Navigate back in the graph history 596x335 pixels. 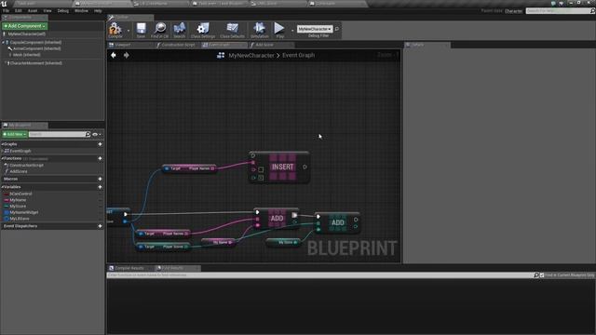tap(114, 55)
